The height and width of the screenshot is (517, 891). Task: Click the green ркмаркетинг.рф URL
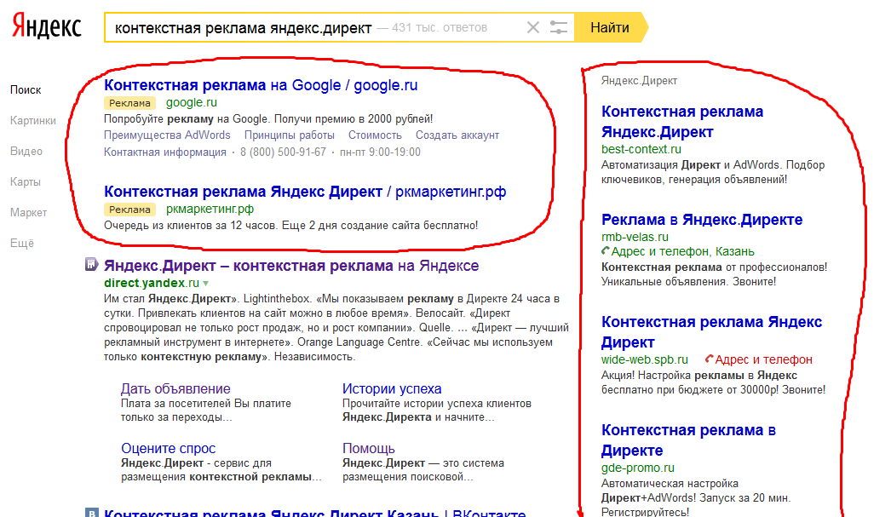210,209
